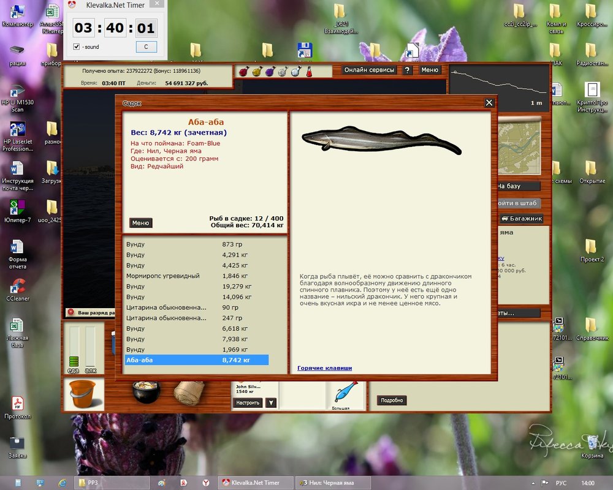613x490 pixels.
Task: Select the Вунду 19,279 кг row
Action: click(197, 287)
